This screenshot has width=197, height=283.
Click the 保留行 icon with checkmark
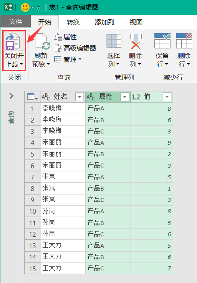162,41
